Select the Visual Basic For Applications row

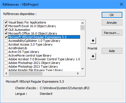27,22
